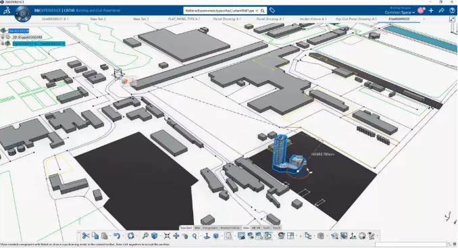Toggle the tree display icon in toolbar
Viewport: 458px width, 248px height.
tap(308, 236)
